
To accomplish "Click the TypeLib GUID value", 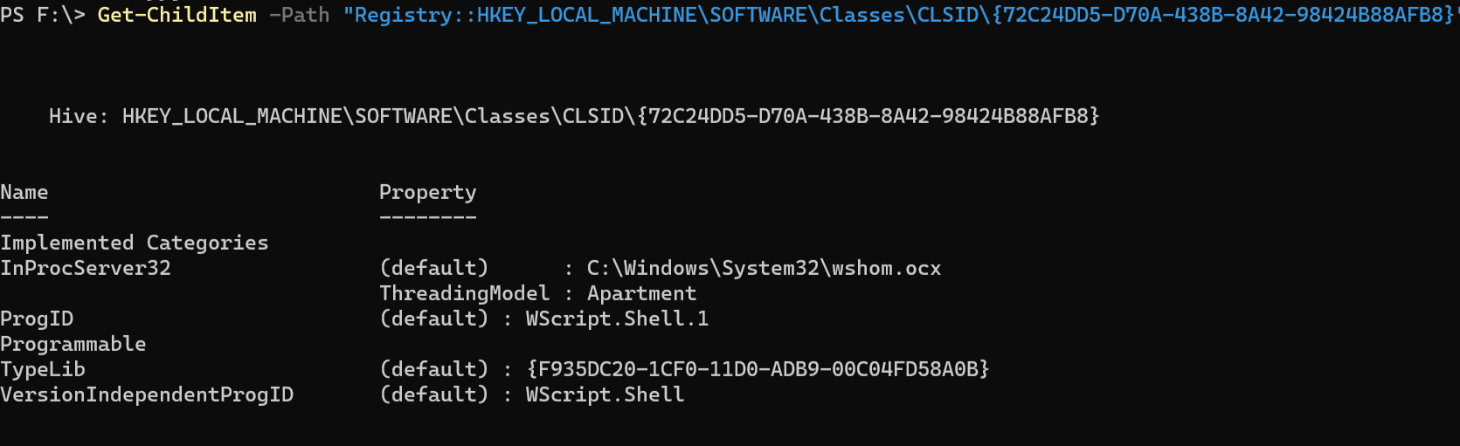I will coord(758,369).
